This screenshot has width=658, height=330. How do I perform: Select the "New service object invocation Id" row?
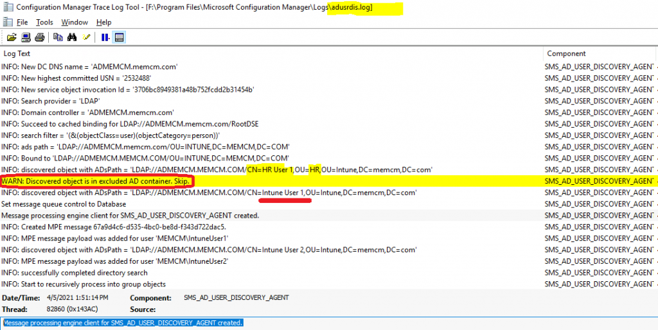point(329,89)
